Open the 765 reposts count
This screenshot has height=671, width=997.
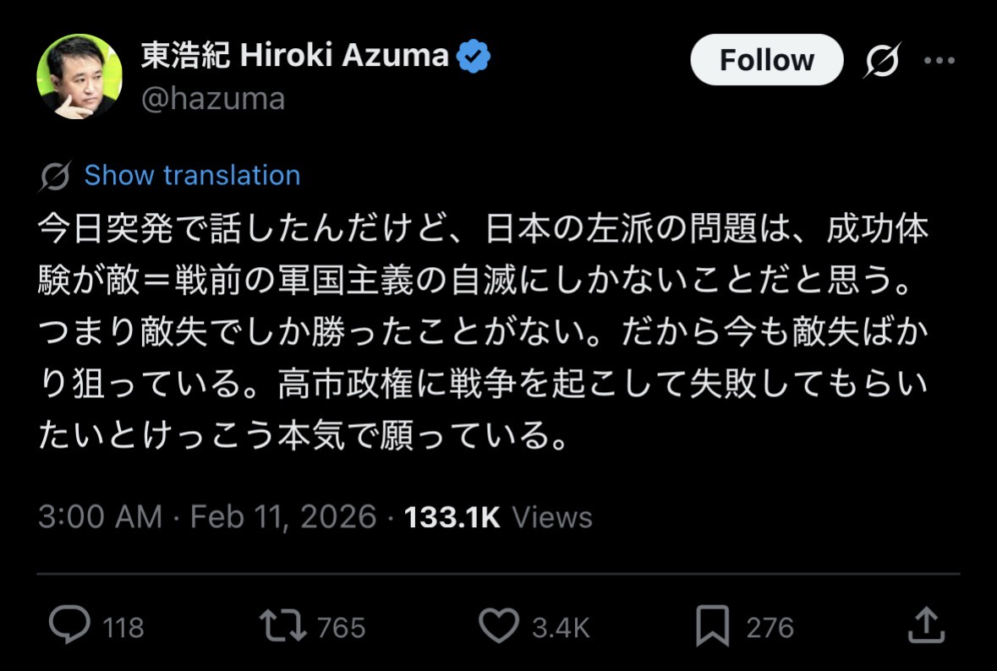coord(341,628)
